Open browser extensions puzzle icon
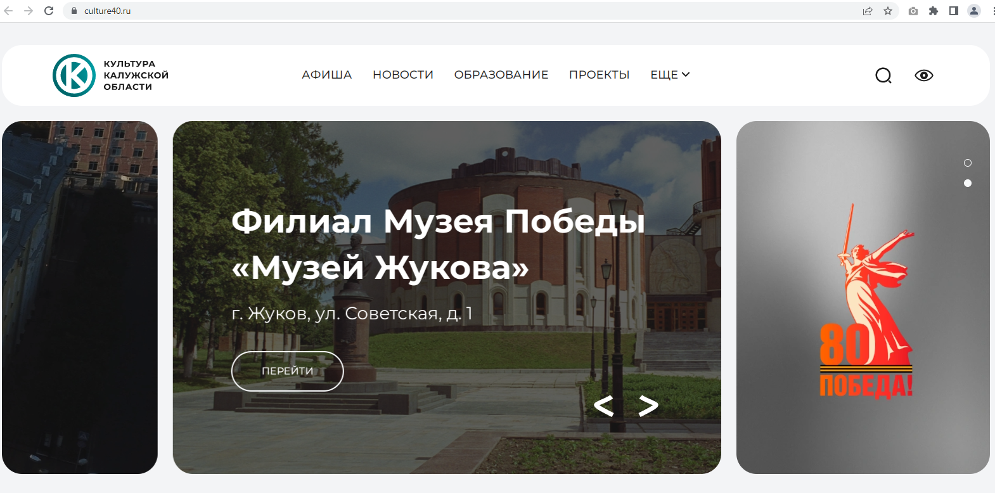This screenshot has width=995, height=493. click(933, 11)
